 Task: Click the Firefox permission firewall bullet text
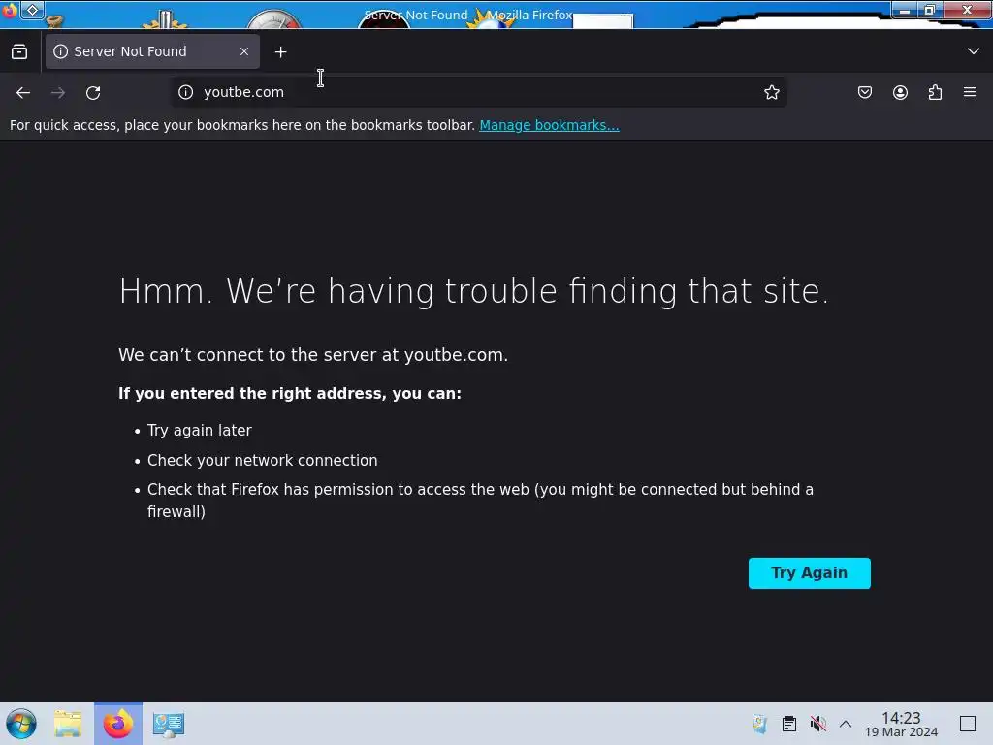click(480, 501)
